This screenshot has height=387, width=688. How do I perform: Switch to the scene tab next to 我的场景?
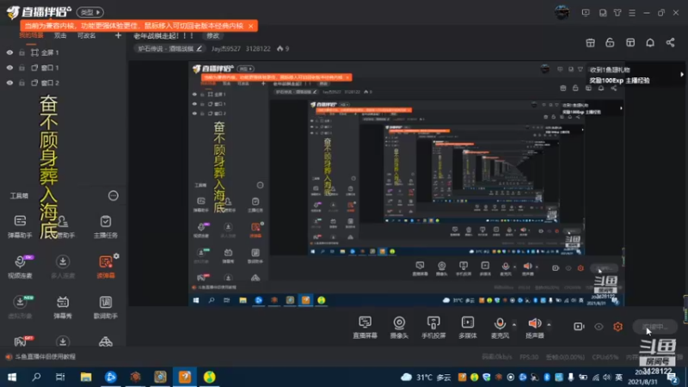point(60,35)
